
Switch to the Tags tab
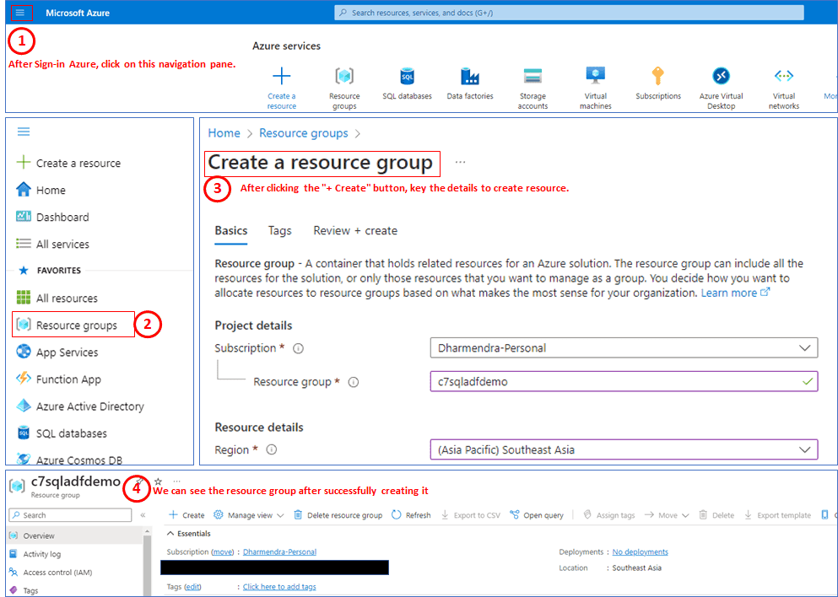point(279,230)
